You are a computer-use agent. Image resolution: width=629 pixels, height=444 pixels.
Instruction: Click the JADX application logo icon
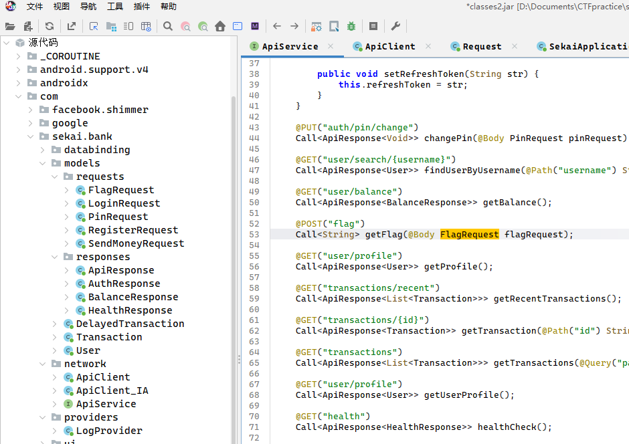pos(11,6)
